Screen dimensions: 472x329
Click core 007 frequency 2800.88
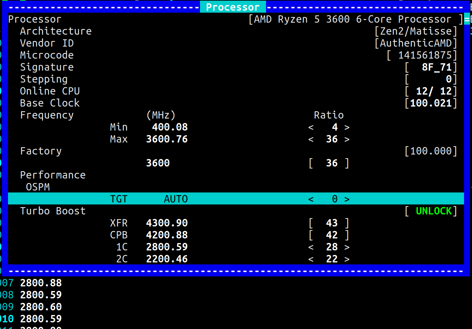41,283
